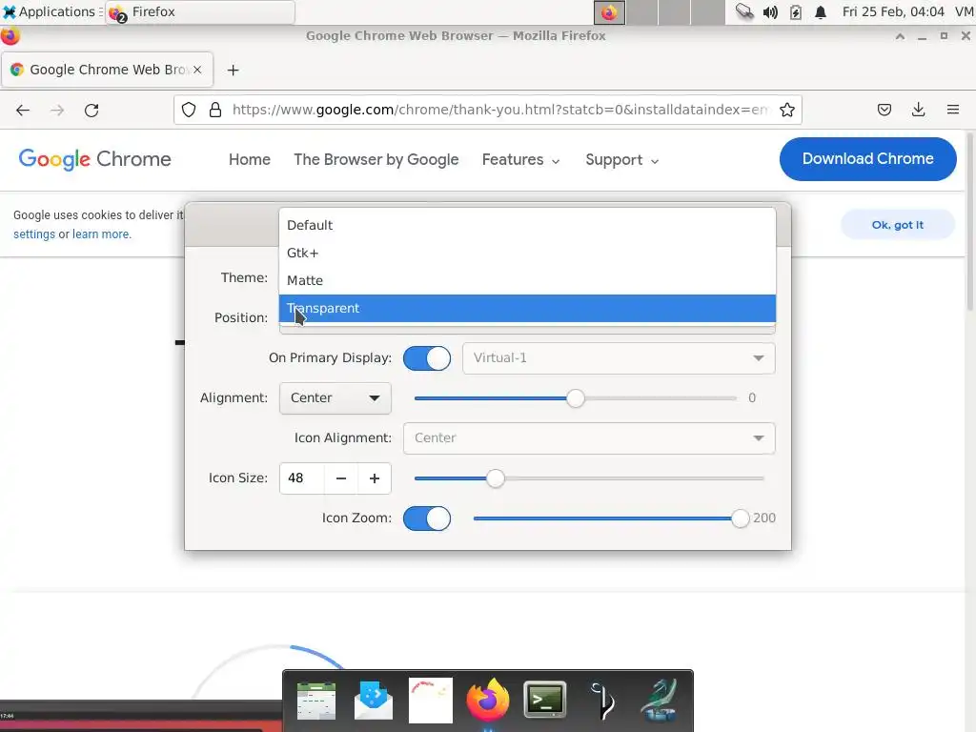Save page to Pocket
The width and height of the screenshot is (976, 732).
[884, 111]
